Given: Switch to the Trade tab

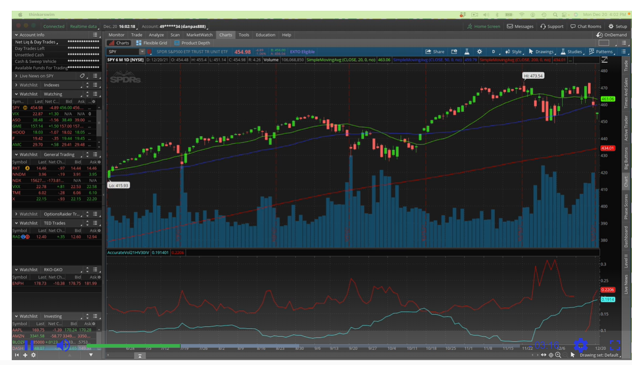Looking at the screenshot, I should pos(137,35).
